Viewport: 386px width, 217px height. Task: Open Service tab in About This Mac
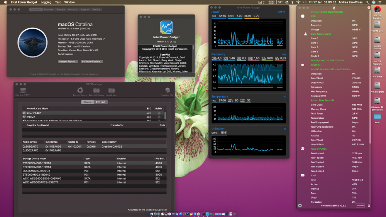[x=96, y=10]
